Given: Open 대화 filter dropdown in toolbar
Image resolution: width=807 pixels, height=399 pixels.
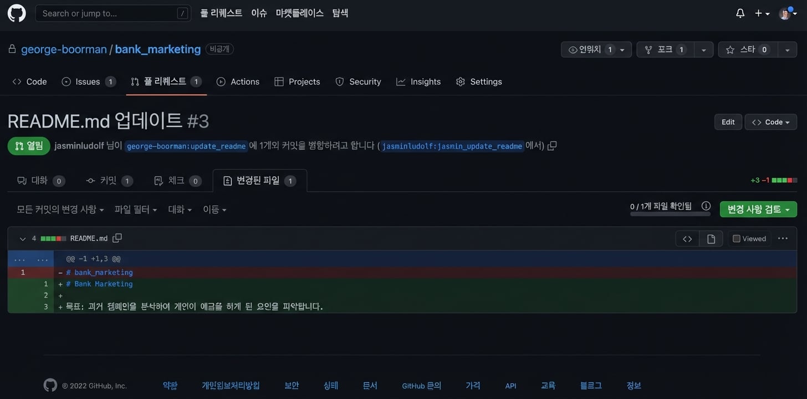Looking at the screenshot, I should (x=180, y=209).
